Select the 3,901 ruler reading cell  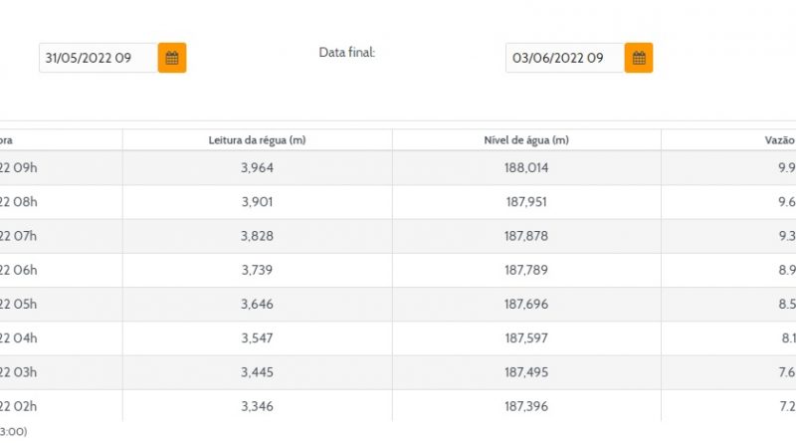tap(257, 202)
